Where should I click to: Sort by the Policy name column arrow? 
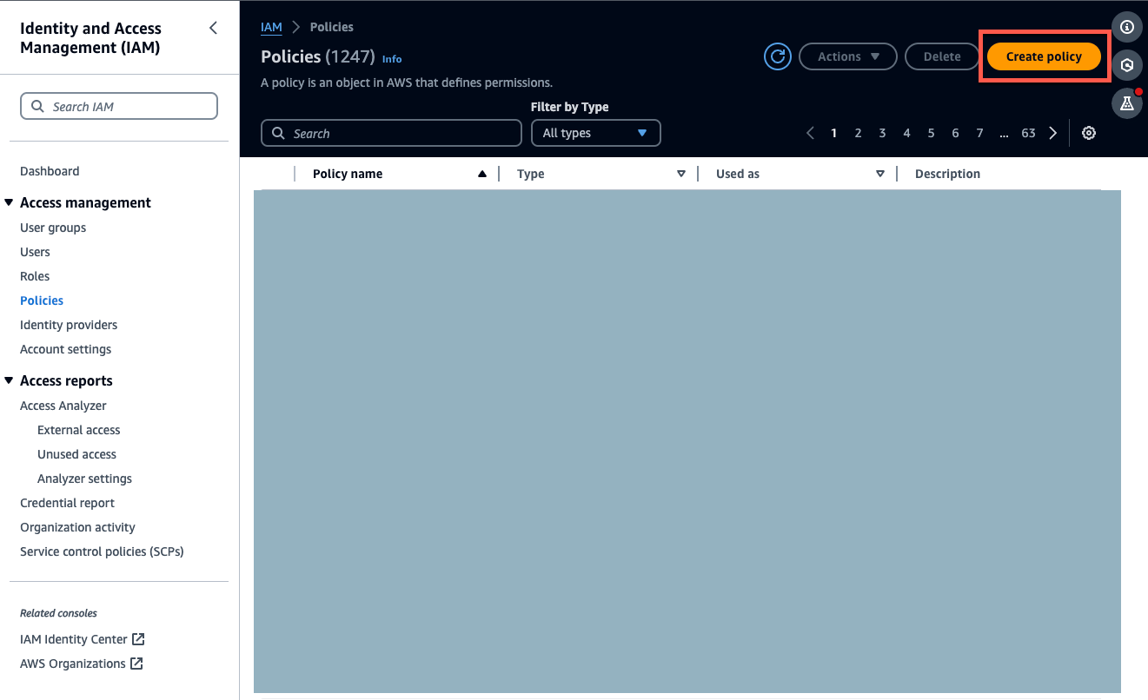(482, 174)
